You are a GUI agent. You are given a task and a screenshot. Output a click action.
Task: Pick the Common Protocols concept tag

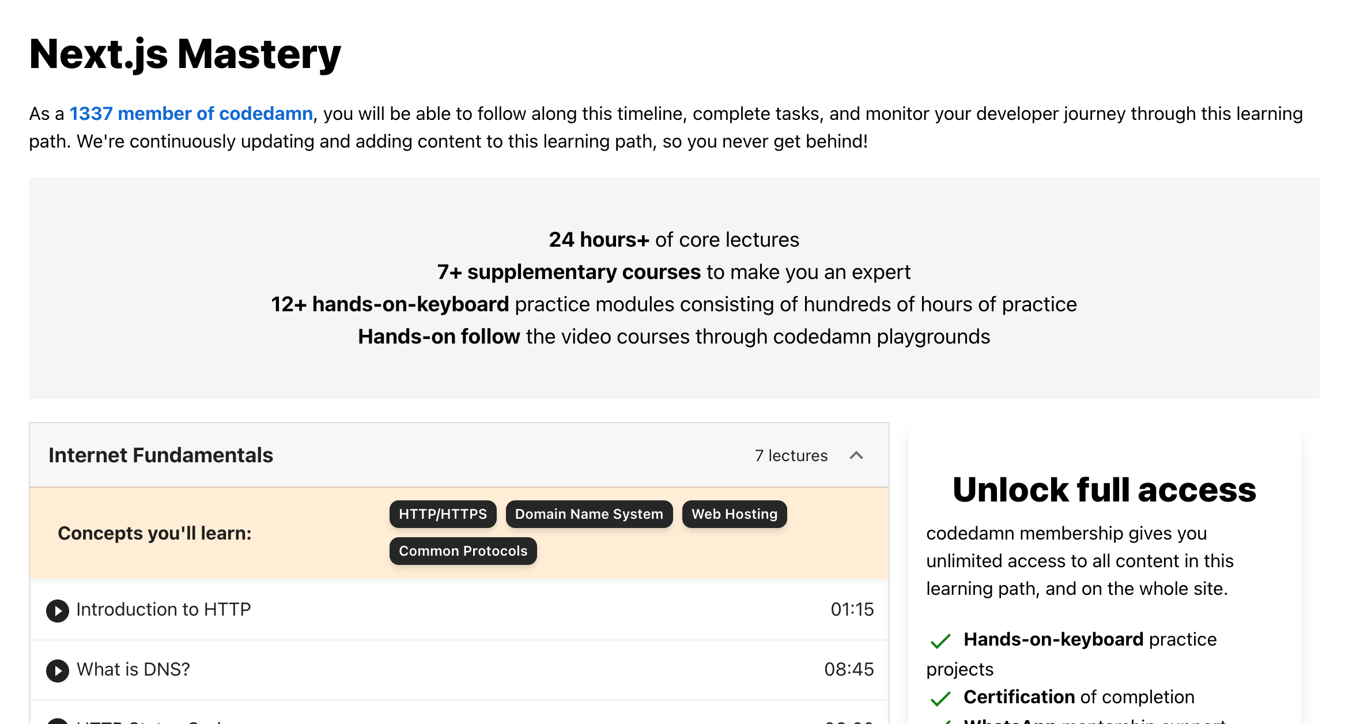463,551
